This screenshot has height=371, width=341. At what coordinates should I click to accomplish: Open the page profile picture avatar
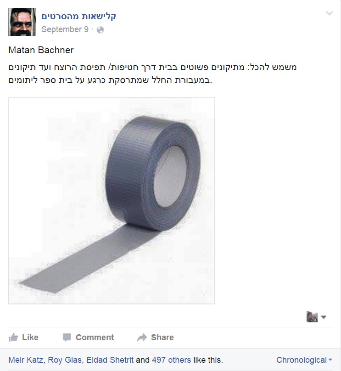point(22,22)
